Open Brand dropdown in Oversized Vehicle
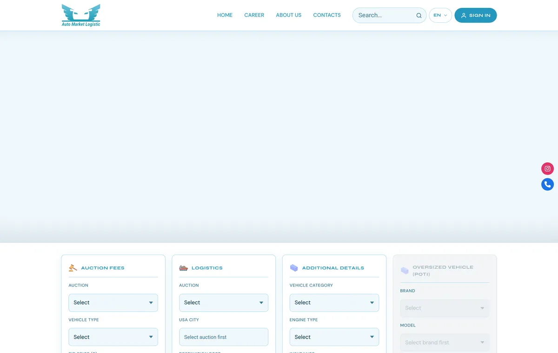 445,308
